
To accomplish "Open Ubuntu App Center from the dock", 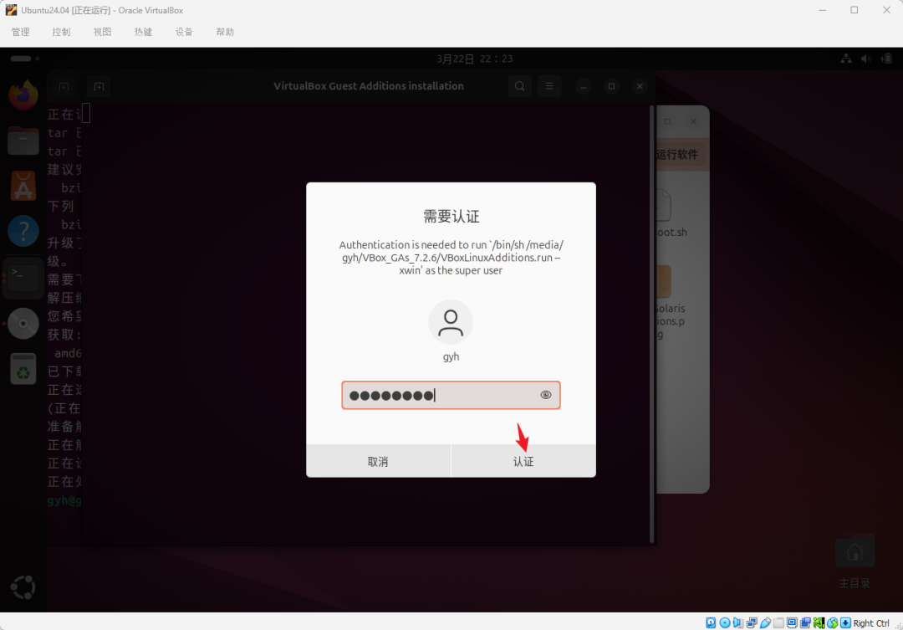I will coord(23,186).
